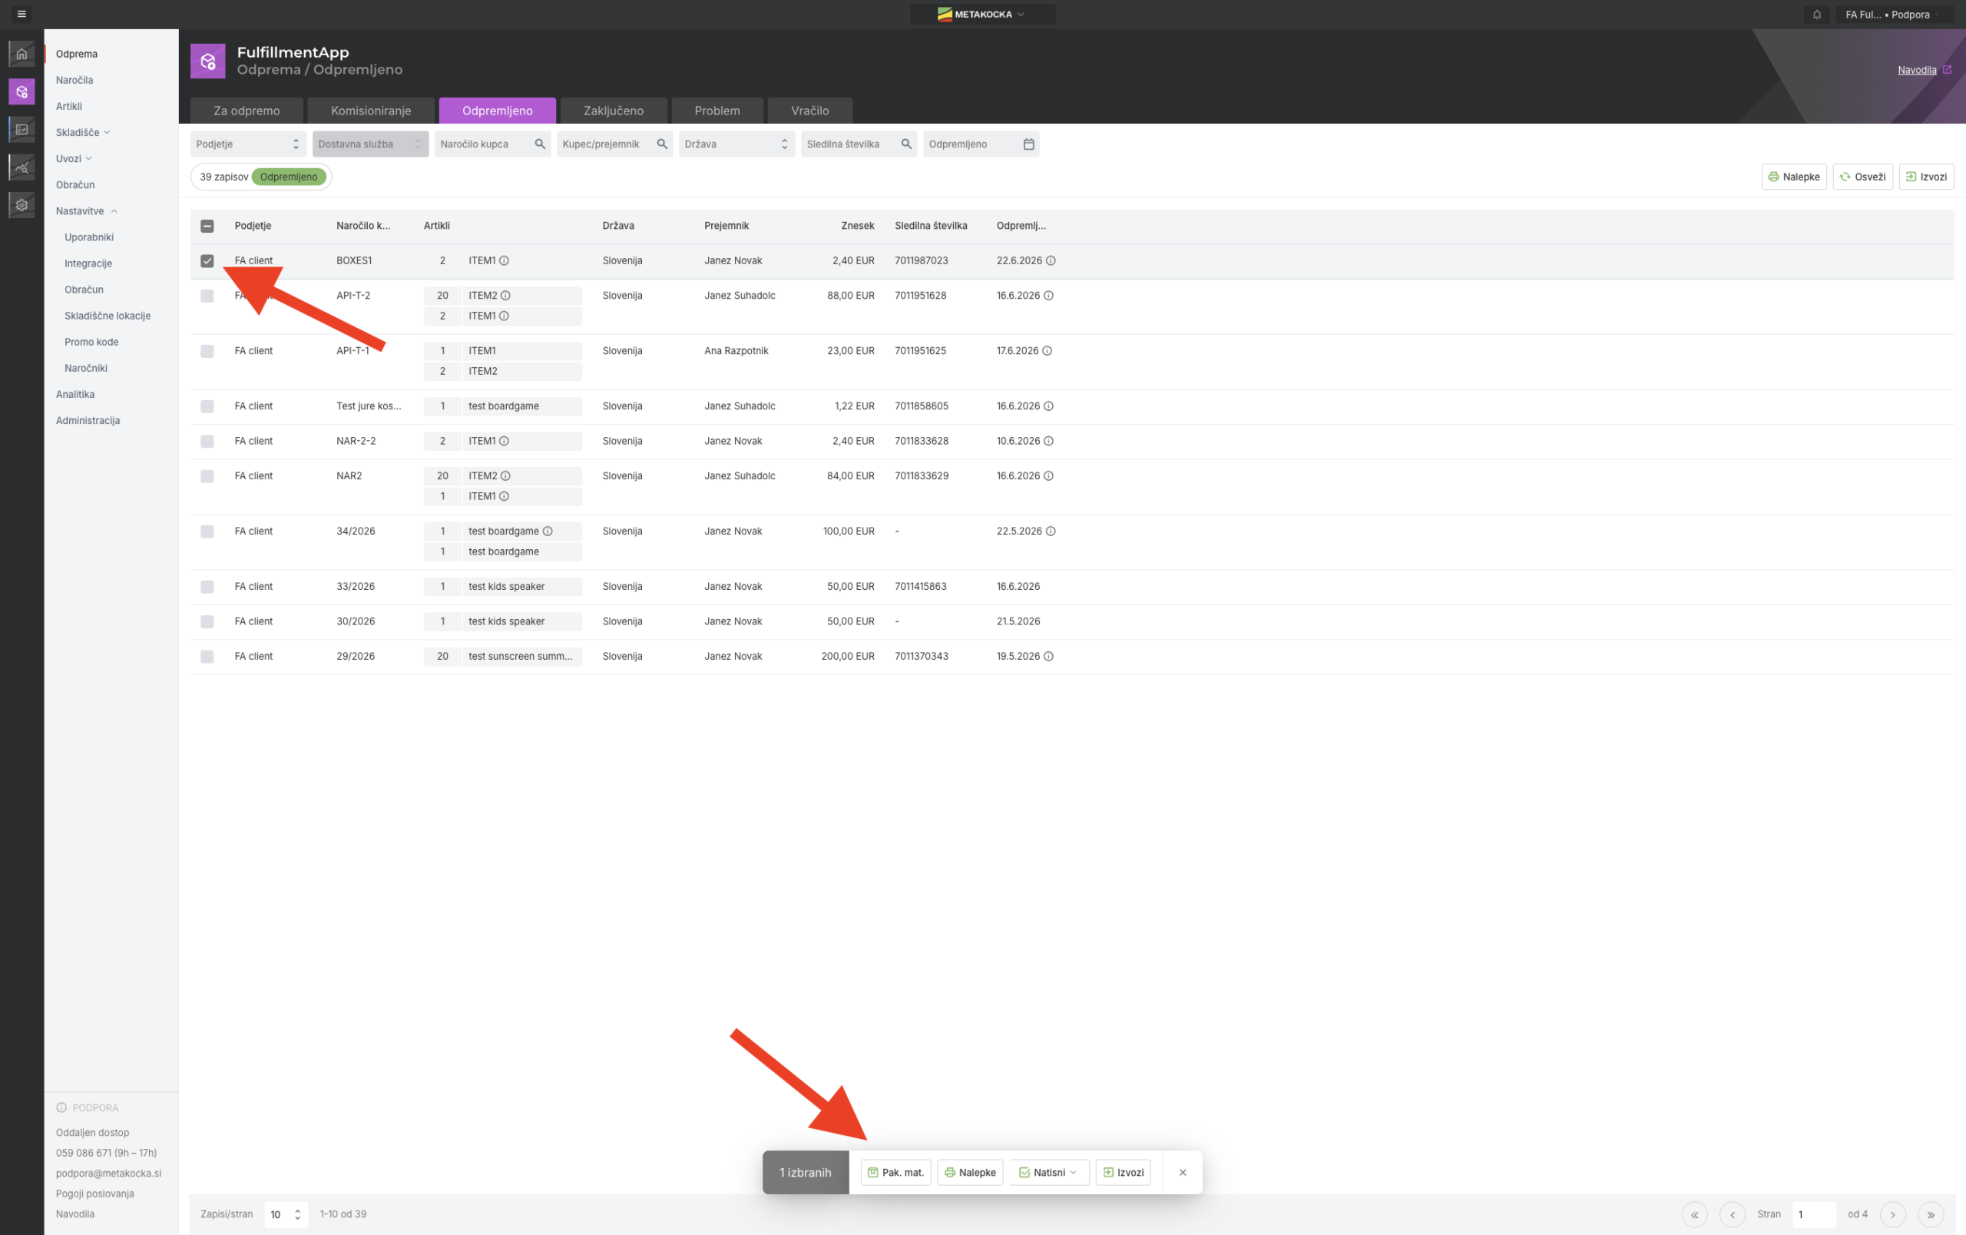The width and height of the screenshot is (1966, 1235).
Task: Click info icon next to date 19.5.2026
Action: [1048, 656]
